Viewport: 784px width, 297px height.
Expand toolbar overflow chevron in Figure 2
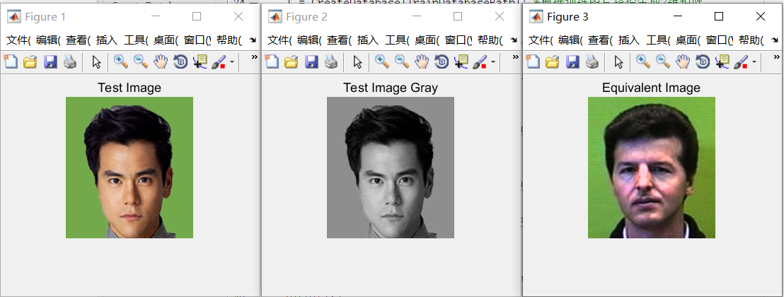tap(515, 57)
